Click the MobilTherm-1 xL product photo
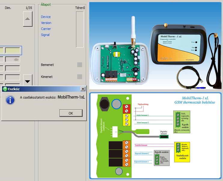This screenshot has height=181, width=223. coord(155,46)
